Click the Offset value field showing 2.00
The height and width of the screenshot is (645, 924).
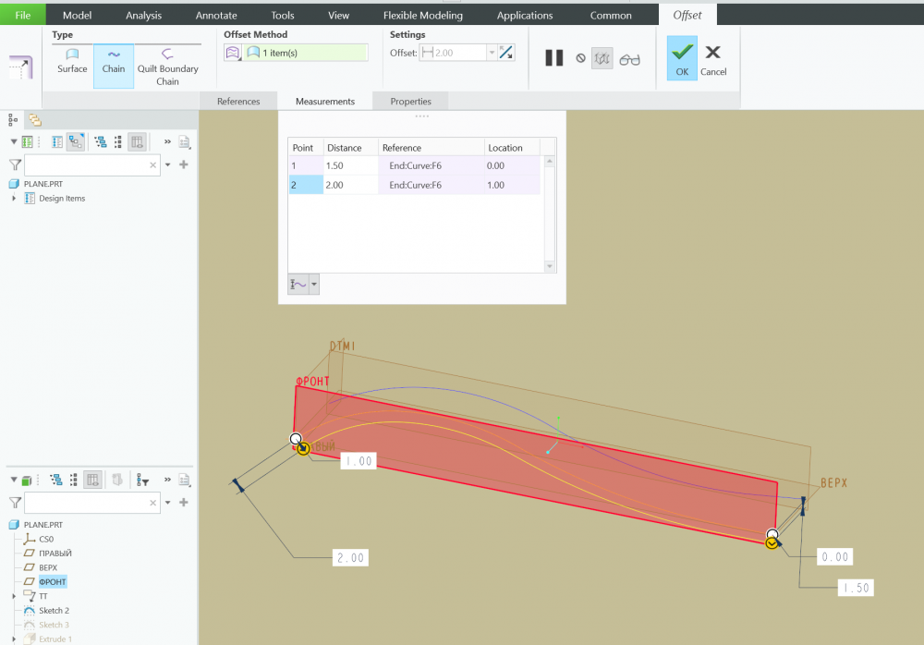click(454, 53)
